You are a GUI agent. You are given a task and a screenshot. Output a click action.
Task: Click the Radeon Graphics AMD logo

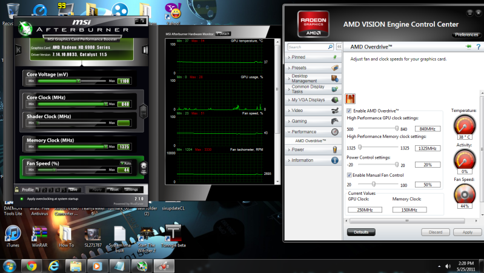coord(313,24)
